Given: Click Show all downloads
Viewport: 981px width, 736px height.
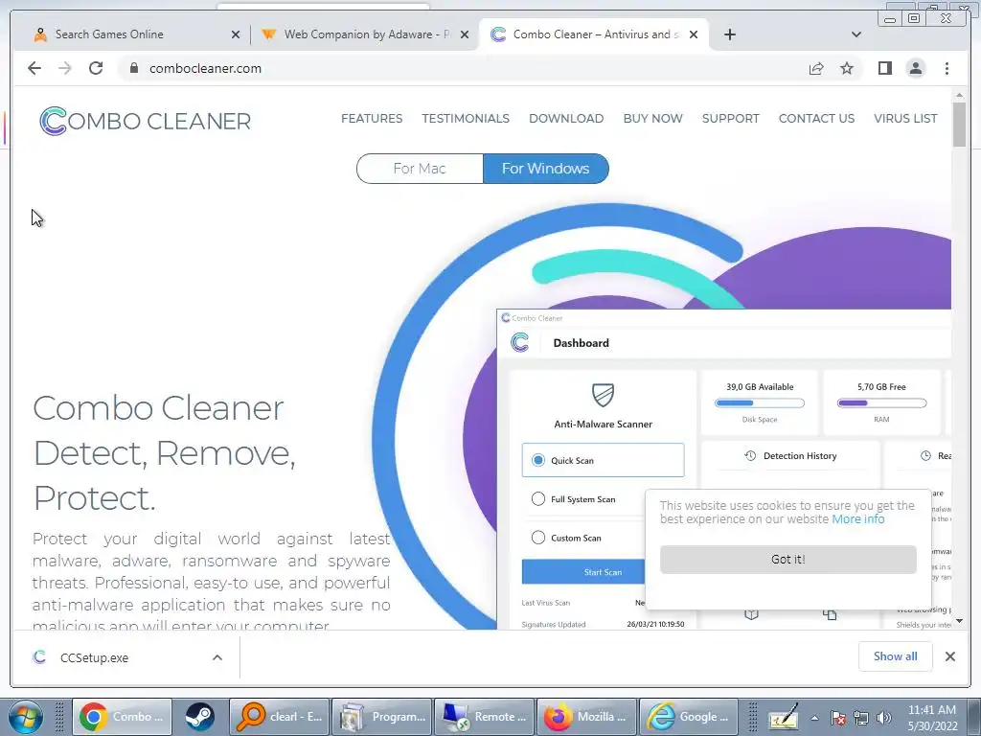Looking at the screenshot, I should (896, 655).
